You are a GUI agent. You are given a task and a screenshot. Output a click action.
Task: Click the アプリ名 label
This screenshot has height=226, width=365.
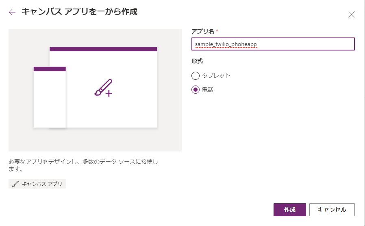pos(202,31)
